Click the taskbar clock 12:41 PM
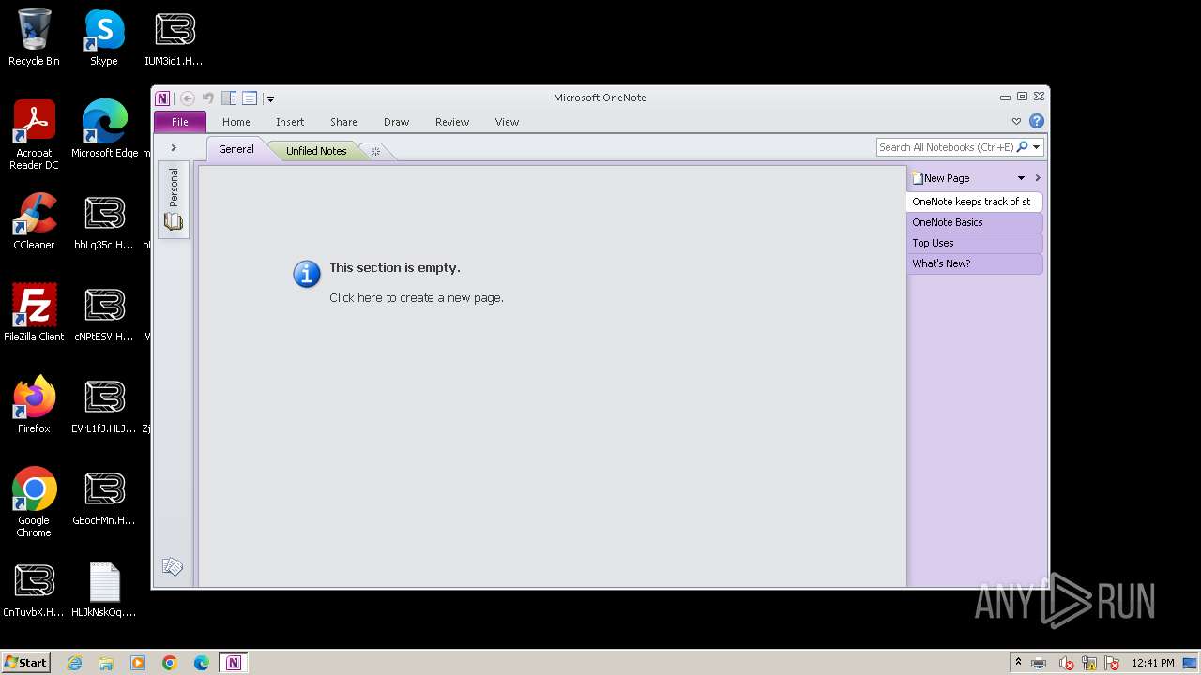Image resolution: width=1201 pixels, height=675 pixels. [x=1153, y=663]
